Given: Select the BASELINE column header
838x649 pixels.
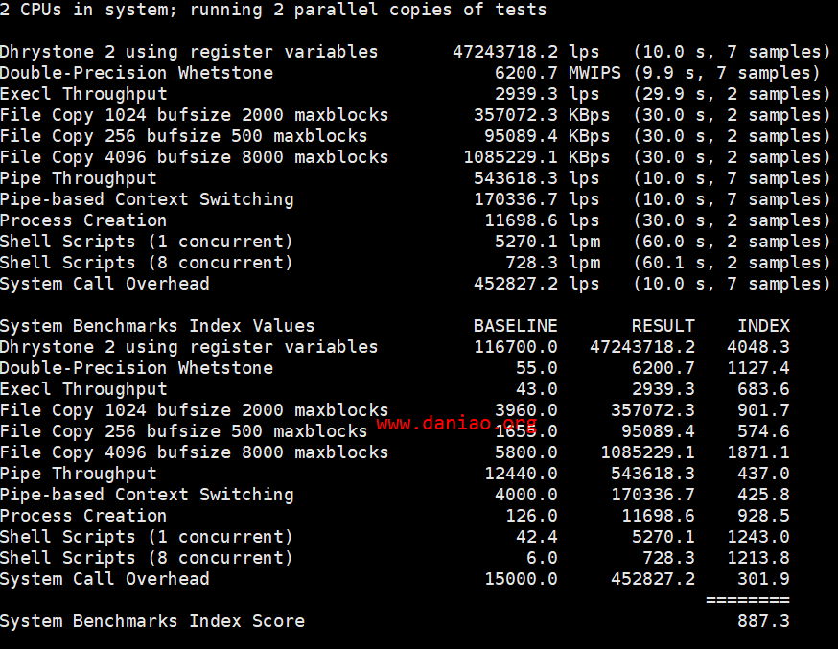Looking at the screenshot, I should [x=515, y=326].
